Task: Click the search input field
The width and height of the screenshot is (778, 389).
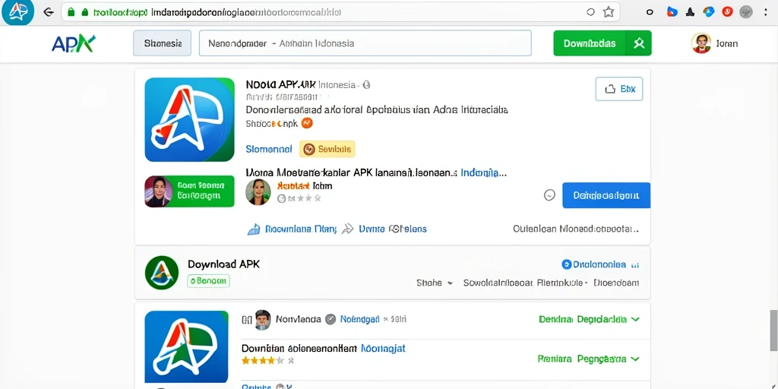Action: [365, 43]
